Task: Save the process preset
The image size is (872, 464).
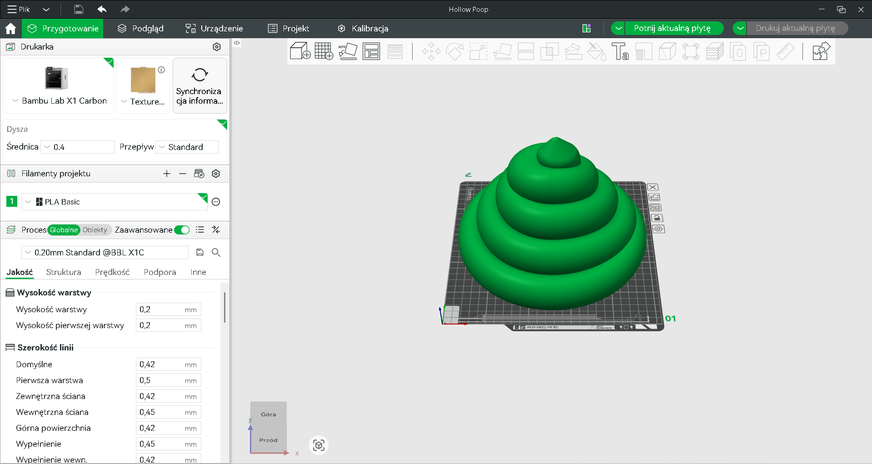Action: [200, 252]
